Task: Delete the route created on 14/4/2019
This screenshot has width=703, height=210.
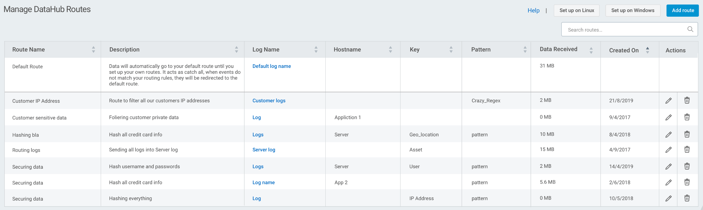Action: pos(687,166)
